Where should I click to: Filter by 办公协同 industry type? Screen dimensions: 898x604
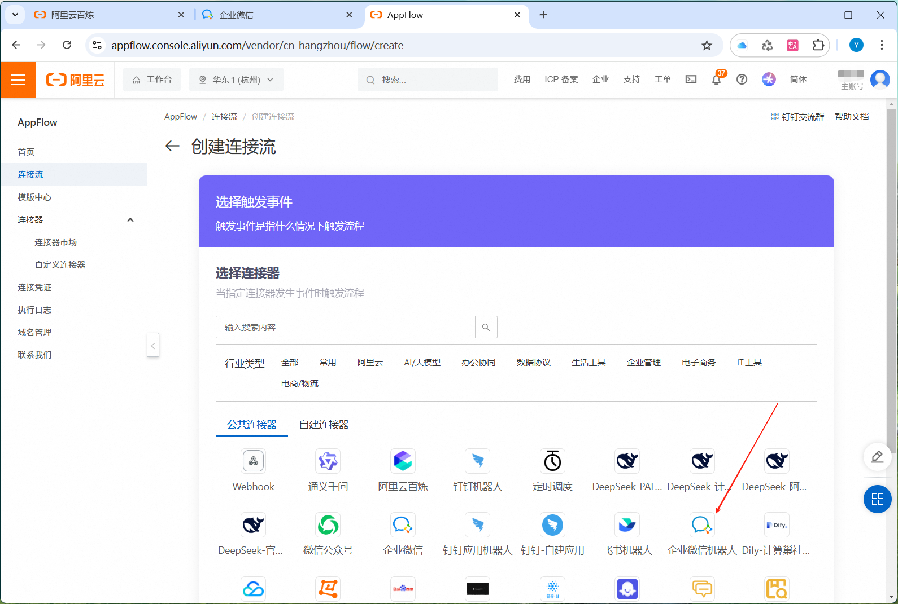[x=478, y=362]
